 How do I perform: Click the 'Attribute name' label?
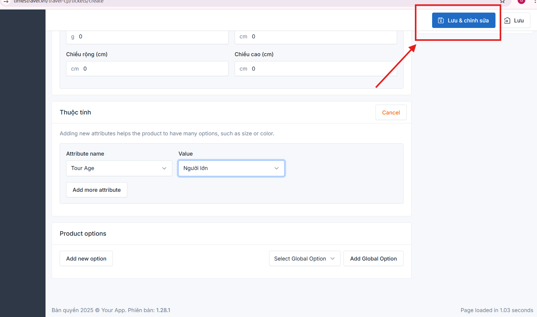(85, 154)
